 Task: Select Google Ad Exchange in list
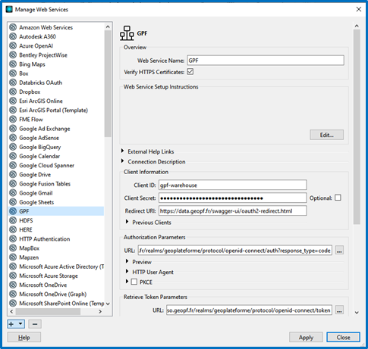[45, 129]
